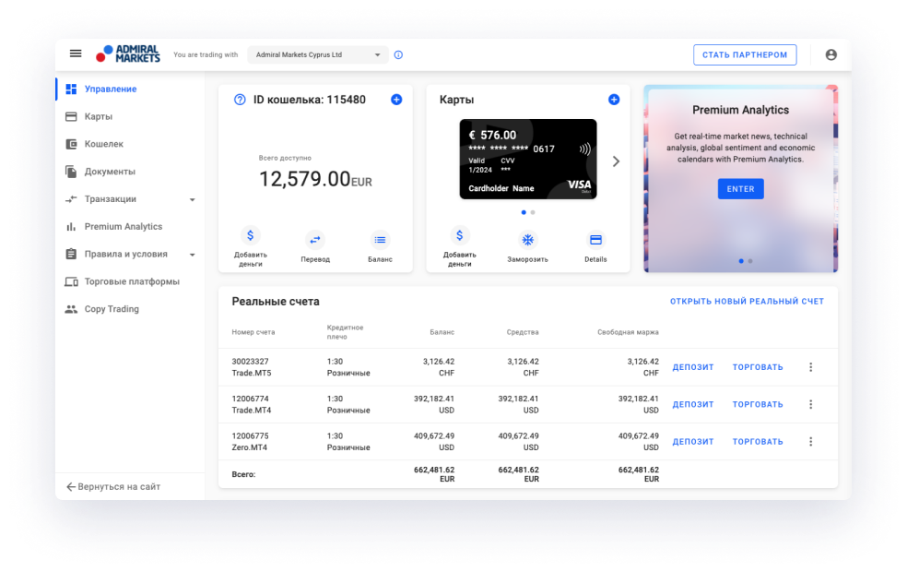The image size is (907, 572).
Task: Click ТОРГОВАТЬ for Zero.MT4 account
Action: [x=758, y=441]
